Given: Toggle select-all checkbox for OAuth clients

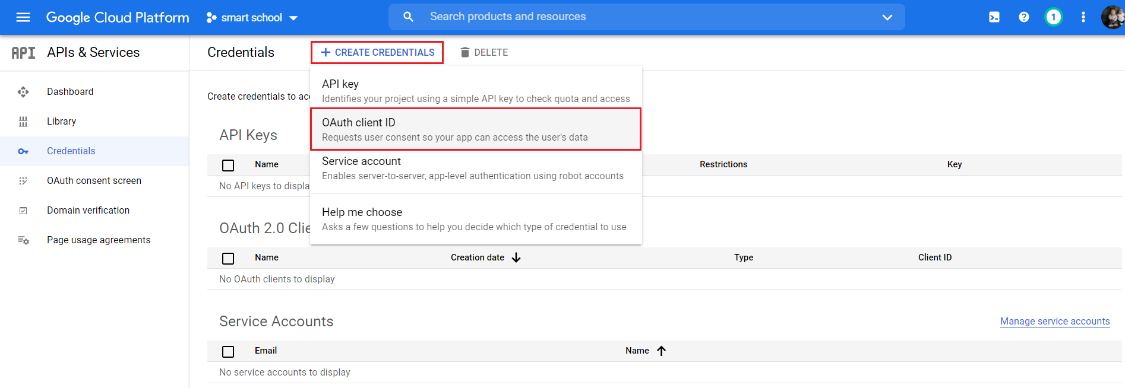Looking at the screenshot, I should pos(228,258).
